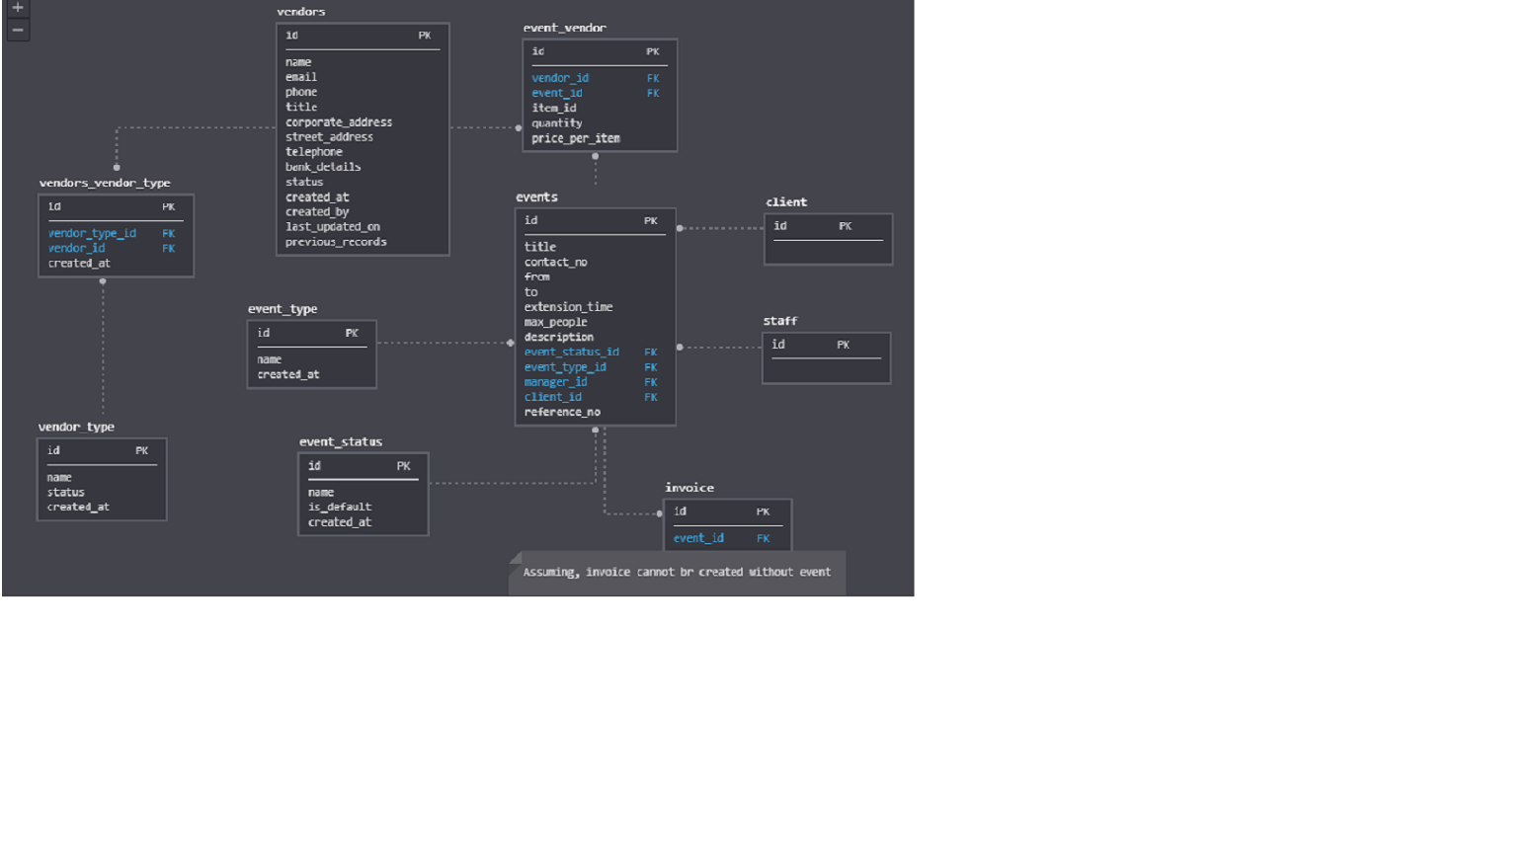Image resolution: width=1539 pixels, height=864 pixels.
Task: Select the invoice table title
Action: (689, 488)
